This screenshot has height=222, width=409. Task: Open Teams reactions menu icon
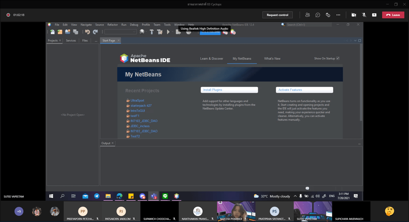[328, 15]
